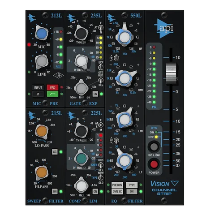Flip the LF shelf/peak switch
Viewport: 215px width, 215px height.
pyautogui.click(x=116, y=140)
